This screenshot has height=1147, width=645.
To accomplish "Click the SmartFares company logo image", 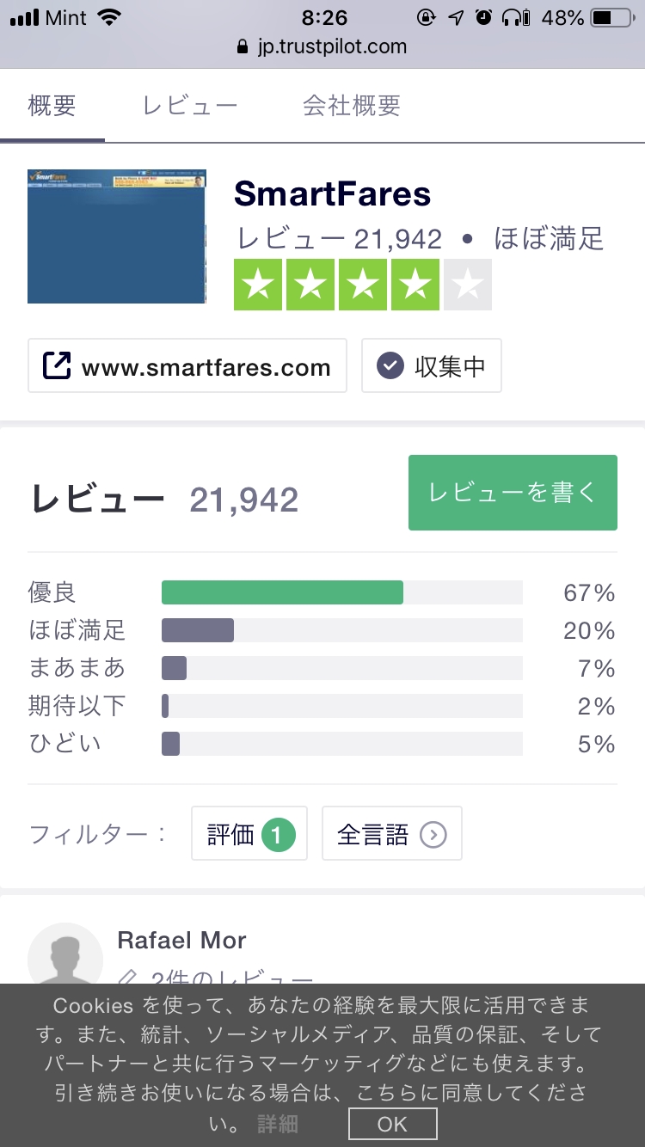I will coord(117,236).
